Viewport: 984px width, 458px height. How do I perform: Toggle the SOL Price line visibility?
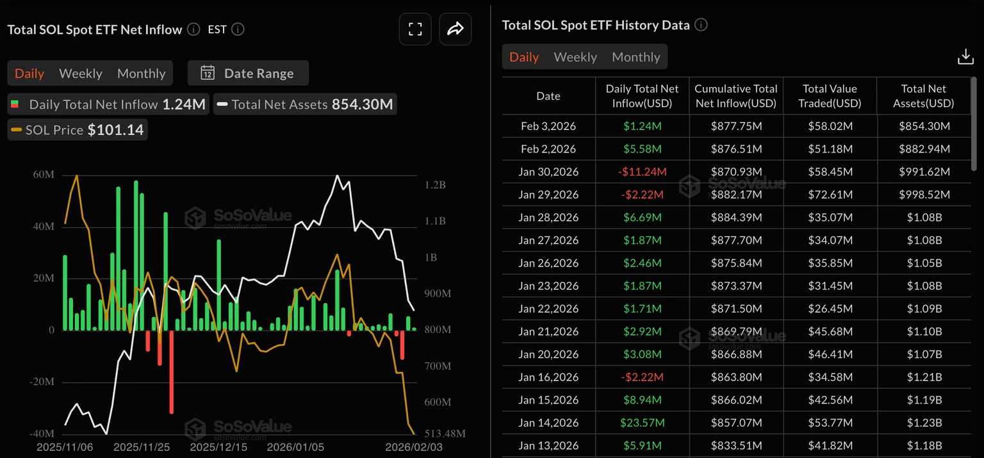click(x=77, y=129)
